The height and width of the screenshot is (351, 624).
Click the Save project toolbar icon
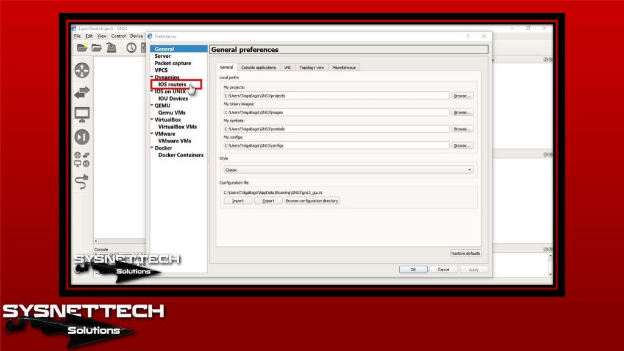[112, 48]
